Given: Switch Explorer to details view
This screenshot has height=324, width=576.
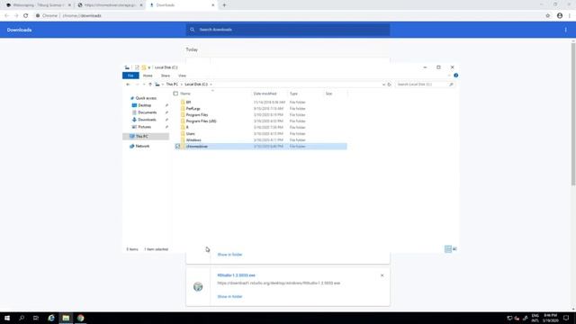Looking at the screenshot, I should pyautogui.click(x=448, y=249).
